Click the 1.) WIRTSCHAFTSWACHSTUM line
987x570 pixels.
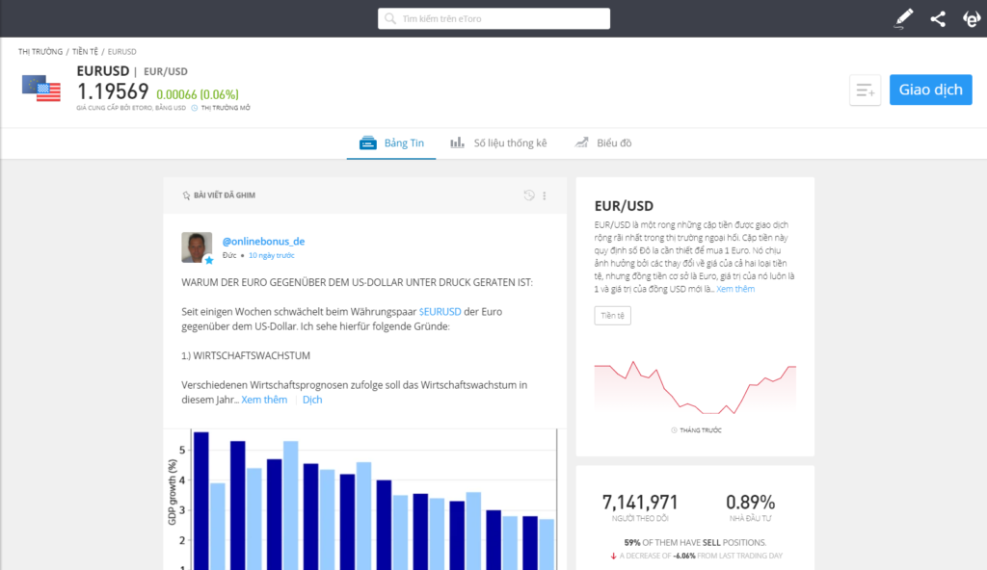click(x=246, y=356)
